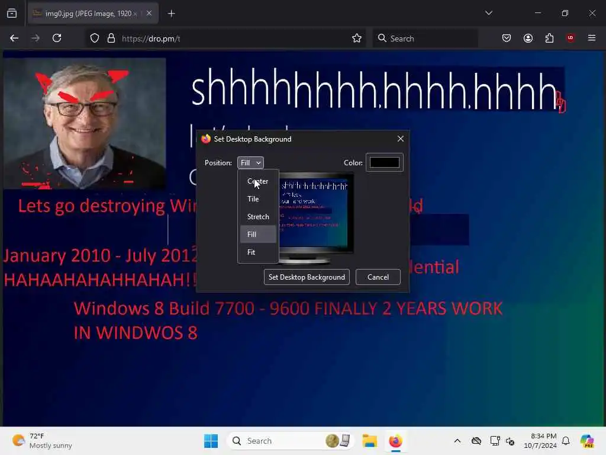Choose Center position option

click(x=258, y=181)
